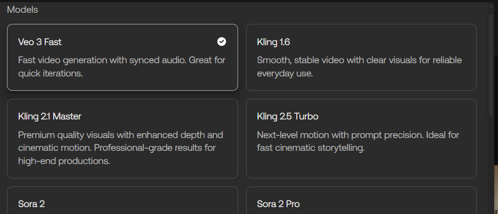This screenshot has width=498, height=214.
Task: Click the checkmark icon on Veo 3 Fast
Action: (x=222, y=41)
